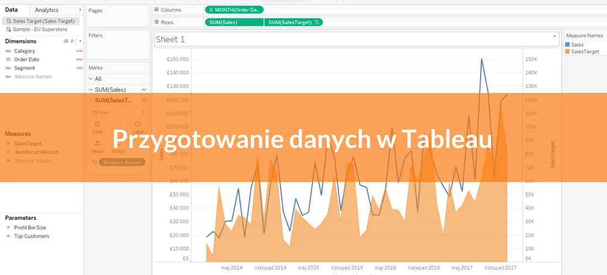Viewport: 607px width, 275px height.
Task: Click the blue Sales legend swatch
Action: pos(567,45)
